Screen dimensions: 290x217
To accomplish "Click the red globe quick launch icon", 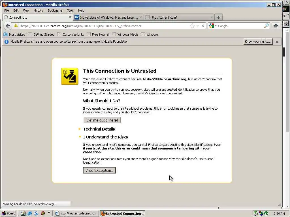I will click(43, 213).
